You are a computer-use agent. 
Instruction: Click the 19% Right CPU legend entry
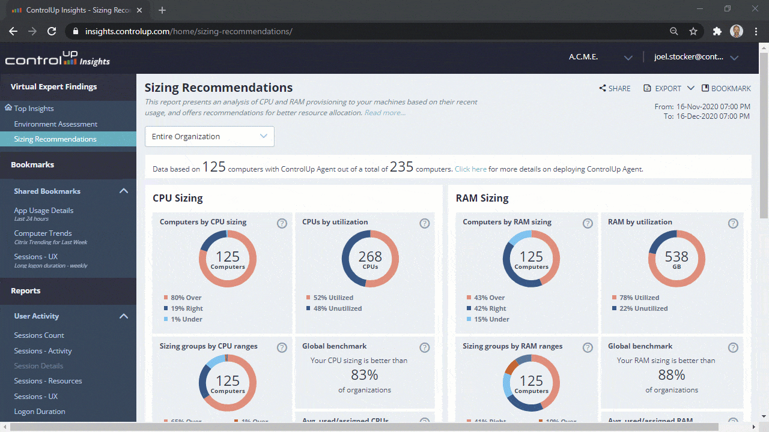click(x=183, y=308)
